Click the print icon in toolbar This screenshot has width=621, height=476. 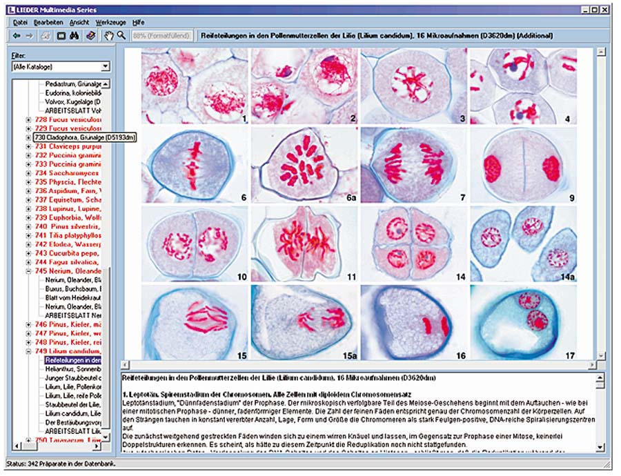pos(44,35)
